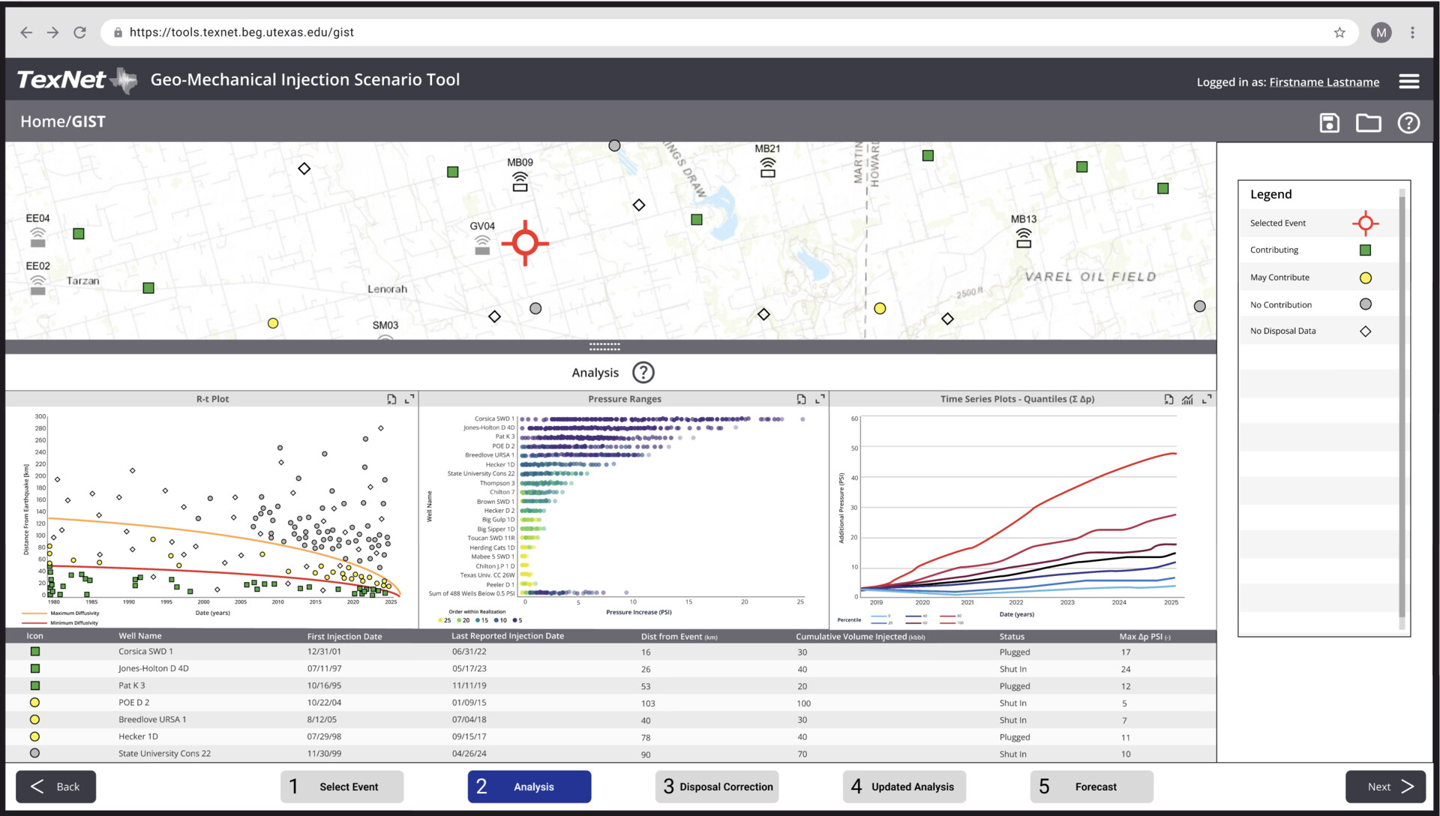The image size is (1440, 816).
Task: Expand the R-t Plot panel fullscreen
Action: tap(409, 399)
